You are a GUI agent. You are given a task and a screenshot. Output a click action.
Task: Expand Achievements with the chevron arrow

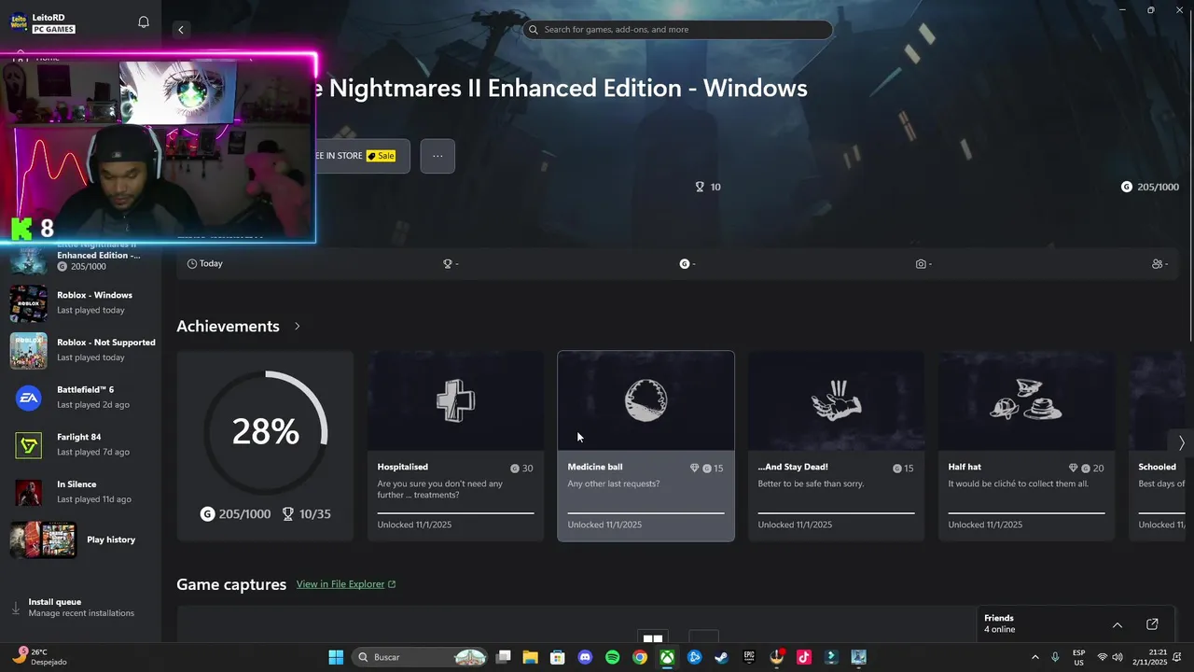point(298,326)
